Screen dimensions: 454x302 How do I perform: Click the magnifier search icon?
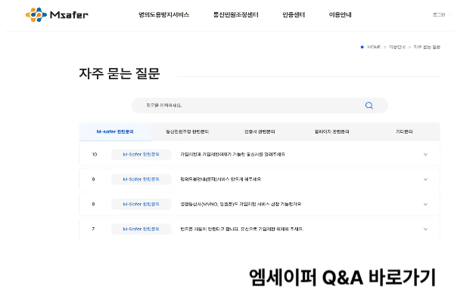click(369, 106)
